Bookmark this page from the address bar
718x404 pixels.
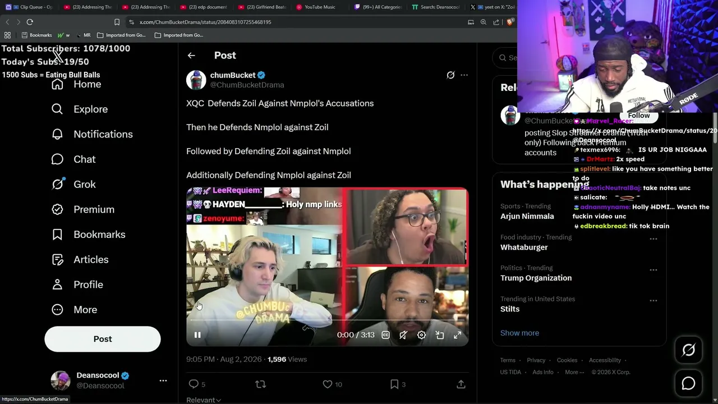(x=117, y=22)
